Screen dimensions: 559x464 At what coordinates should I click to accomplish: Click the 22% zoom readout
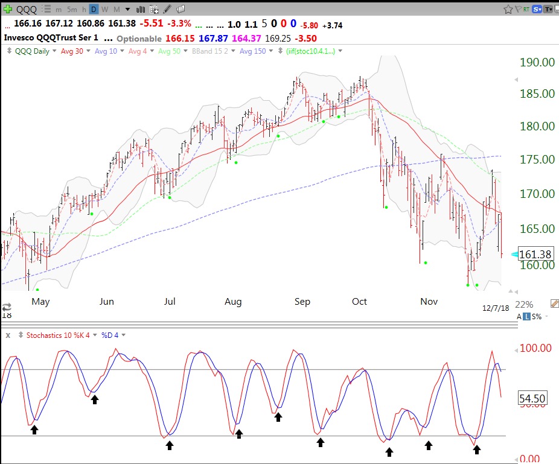pyautogui.click(x=524, y=304)
